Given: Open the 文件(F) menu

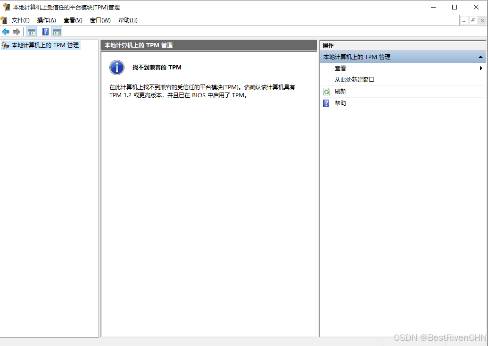Looking at the screenshot, I should click(x=21, y=20).
